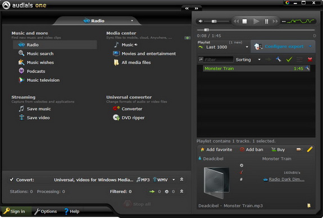Click the Movies and entertainment screen icon
323x218 pixels.
(116, 53)
